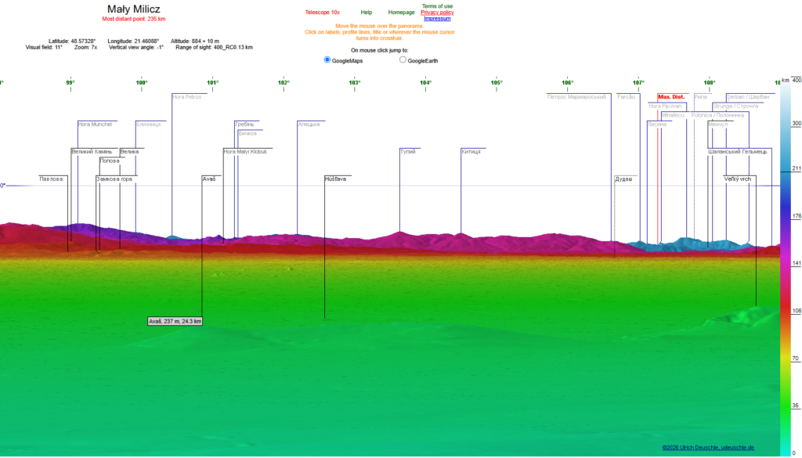Viewport: 802px width, 458px height.
Task: Click the Ulrich Deuschle copyright link
Action: pyautogui.click(x=708, y=448)
